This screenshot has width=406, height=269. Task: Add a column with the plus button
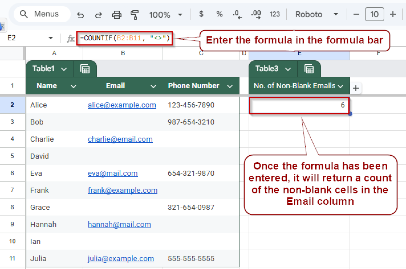(356, 88)
